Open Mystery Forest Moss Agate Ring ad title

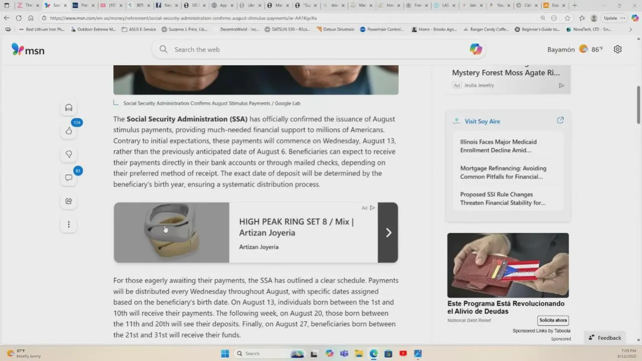click(x=506, y=73)
